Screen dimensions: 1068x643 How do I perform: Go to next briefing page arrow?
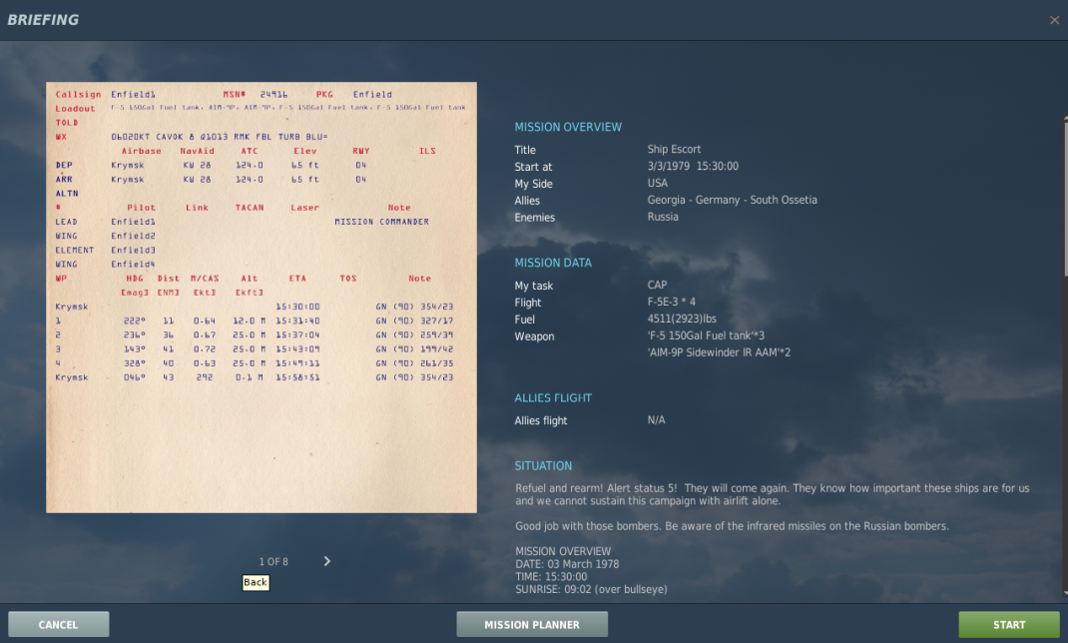pos(327,561)
